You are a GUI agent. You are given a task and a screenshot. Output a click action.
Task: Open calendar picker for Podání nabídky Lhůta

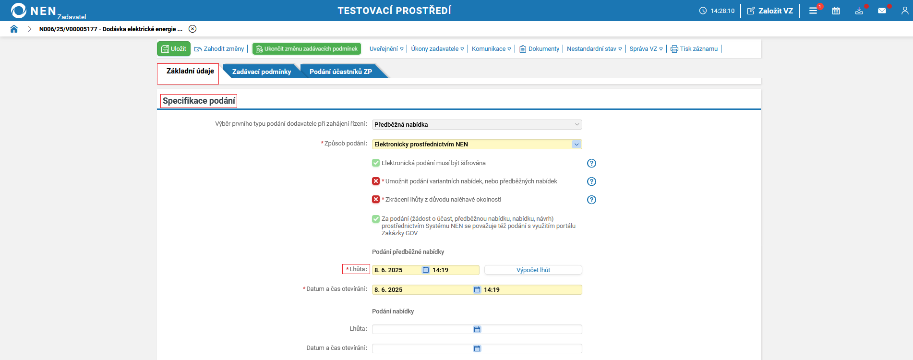pyautogui.click(x=477, y=329)
